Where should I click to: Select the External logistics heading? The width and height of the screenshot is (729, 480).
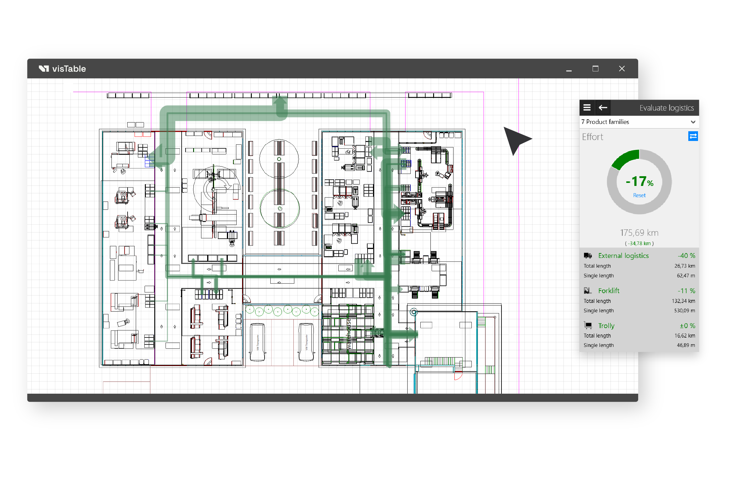tap(623, 256)
